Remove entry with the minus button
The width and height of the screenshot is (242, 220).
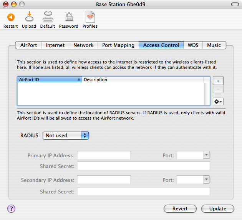[218, 89]
